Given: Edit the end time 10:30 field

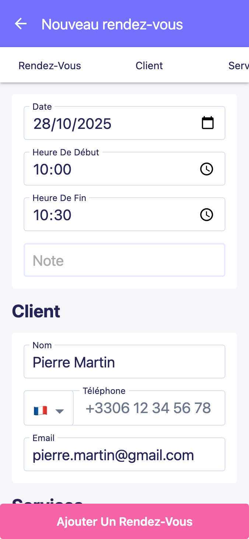Looking at the screenshot, I should point(111,215).
